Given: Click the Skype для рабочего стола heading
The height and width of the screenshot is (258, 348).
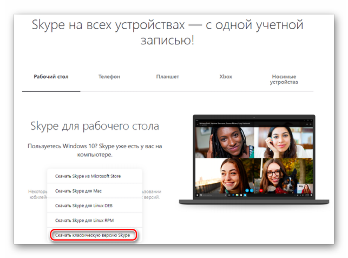Looking at the screenshot, I should [95, 126].
